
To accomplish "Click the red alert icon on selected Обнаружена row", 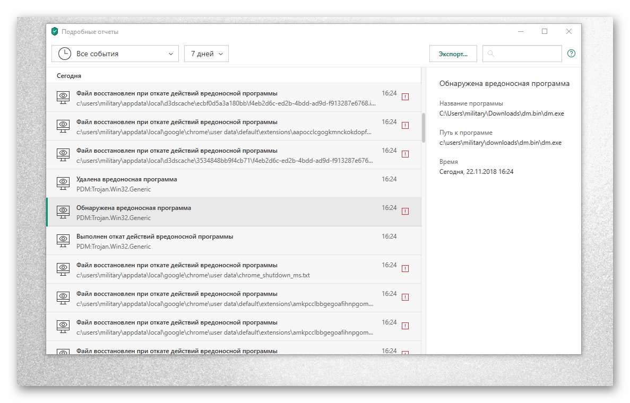I will tap(405, 212).
